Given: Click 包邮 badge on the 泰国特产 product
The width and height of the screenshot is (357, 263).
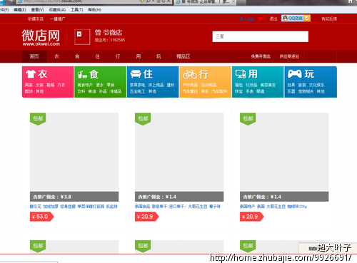Looking at the screenshot, I should coord(248,119).
